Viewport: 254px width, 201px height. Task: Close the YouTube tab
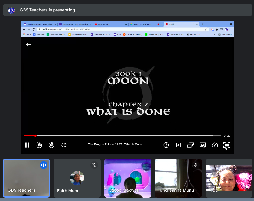pyautogui.click(x=126, y=24)
